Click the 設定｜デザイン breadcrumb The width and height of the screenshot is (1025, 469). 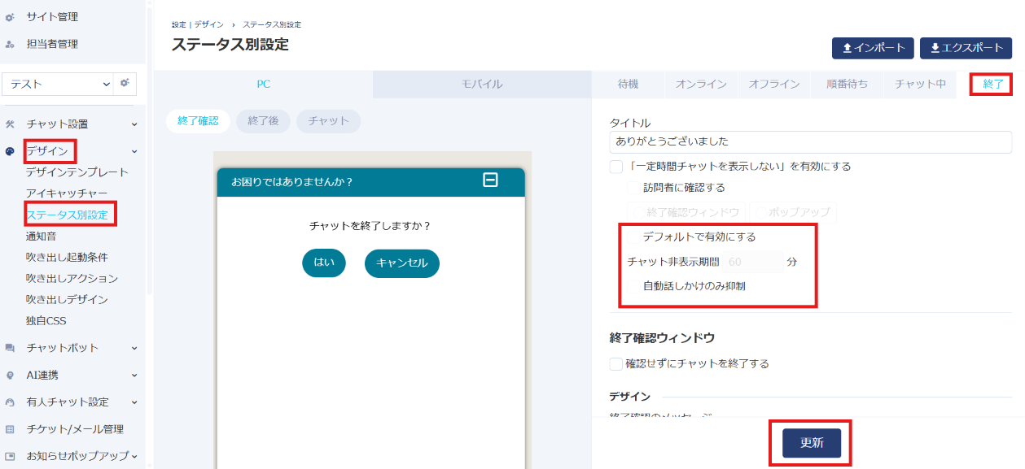point(197,25)
